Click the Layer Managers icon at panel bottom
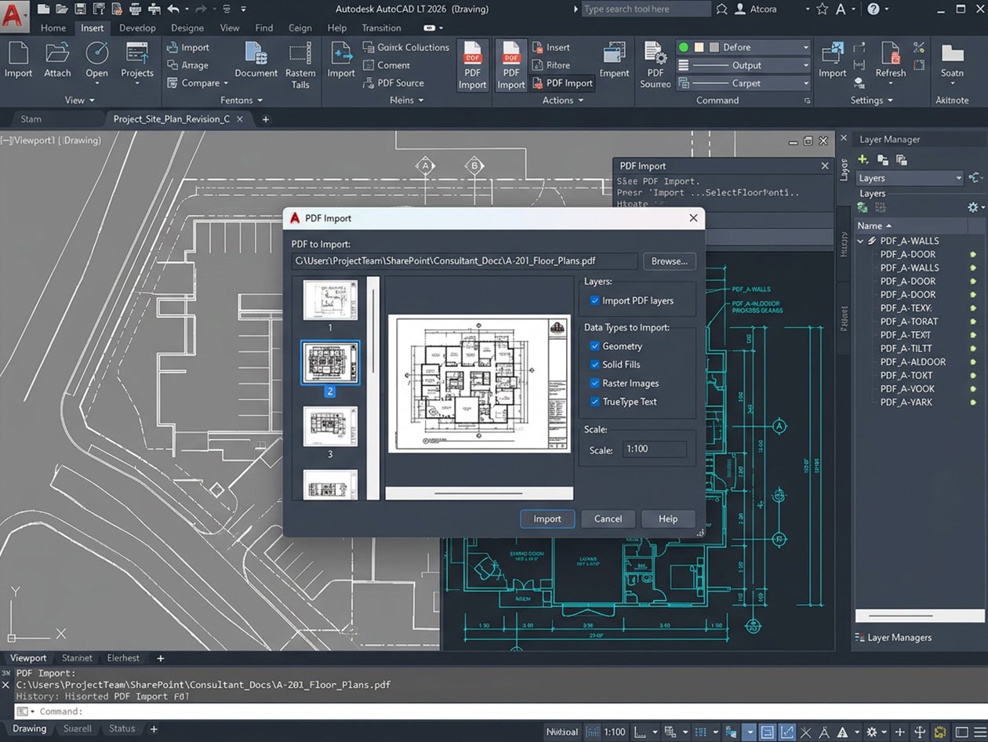Viewport: 988px width, 742px height. [x=861, y=638]
